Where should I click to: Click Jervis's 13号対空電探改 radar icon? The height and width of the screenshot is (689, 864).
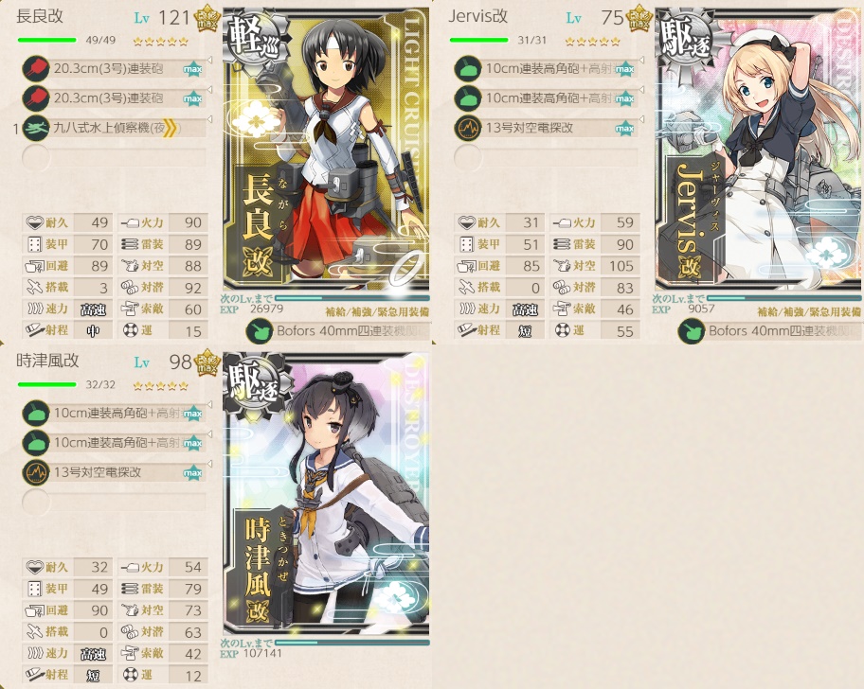tap(468, 128)
